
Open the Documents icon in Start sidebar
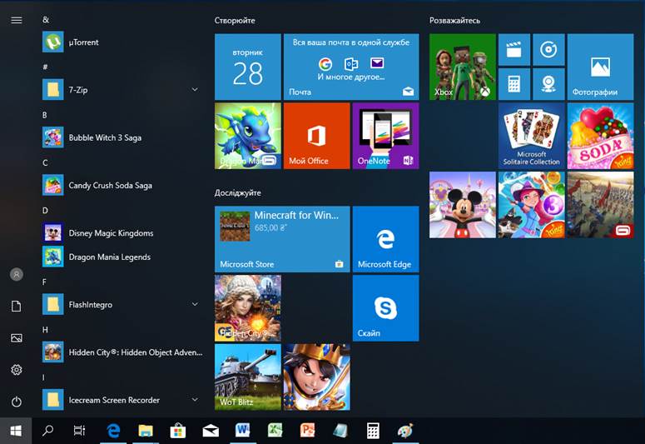tap(17, 306)
